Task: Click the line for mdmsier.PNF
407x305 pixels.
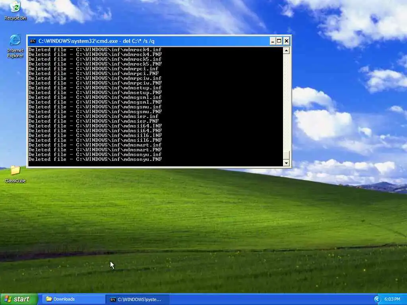Action: tap(94, 121)
